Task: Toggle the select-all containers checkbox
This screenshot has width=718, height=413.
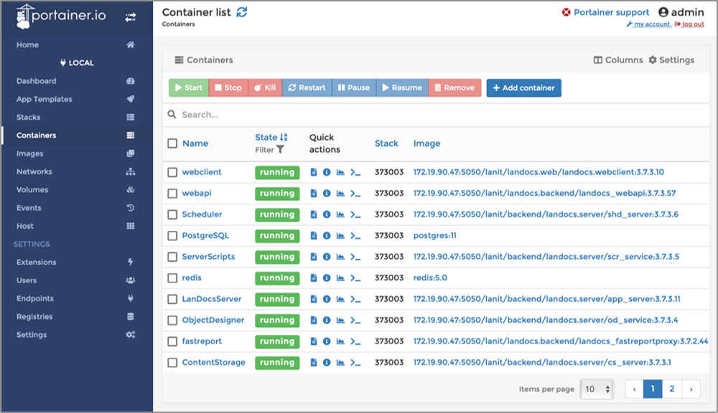Action: pyautogui.click(x=172, y=143)
